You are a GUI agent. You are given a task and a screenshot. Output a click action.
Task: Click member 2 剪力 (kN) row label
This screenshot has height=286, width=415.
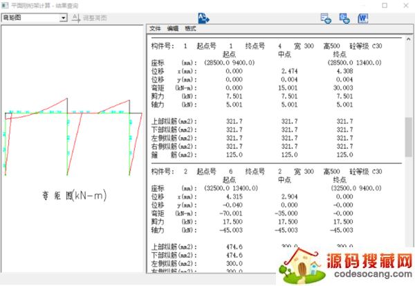pos(174,222)
